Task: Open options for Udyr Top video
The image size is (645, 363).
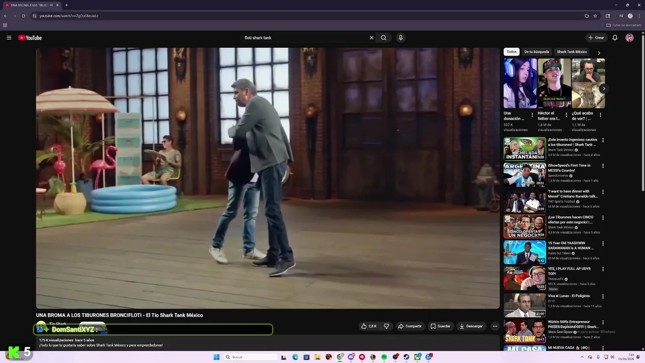Action: 603,269
